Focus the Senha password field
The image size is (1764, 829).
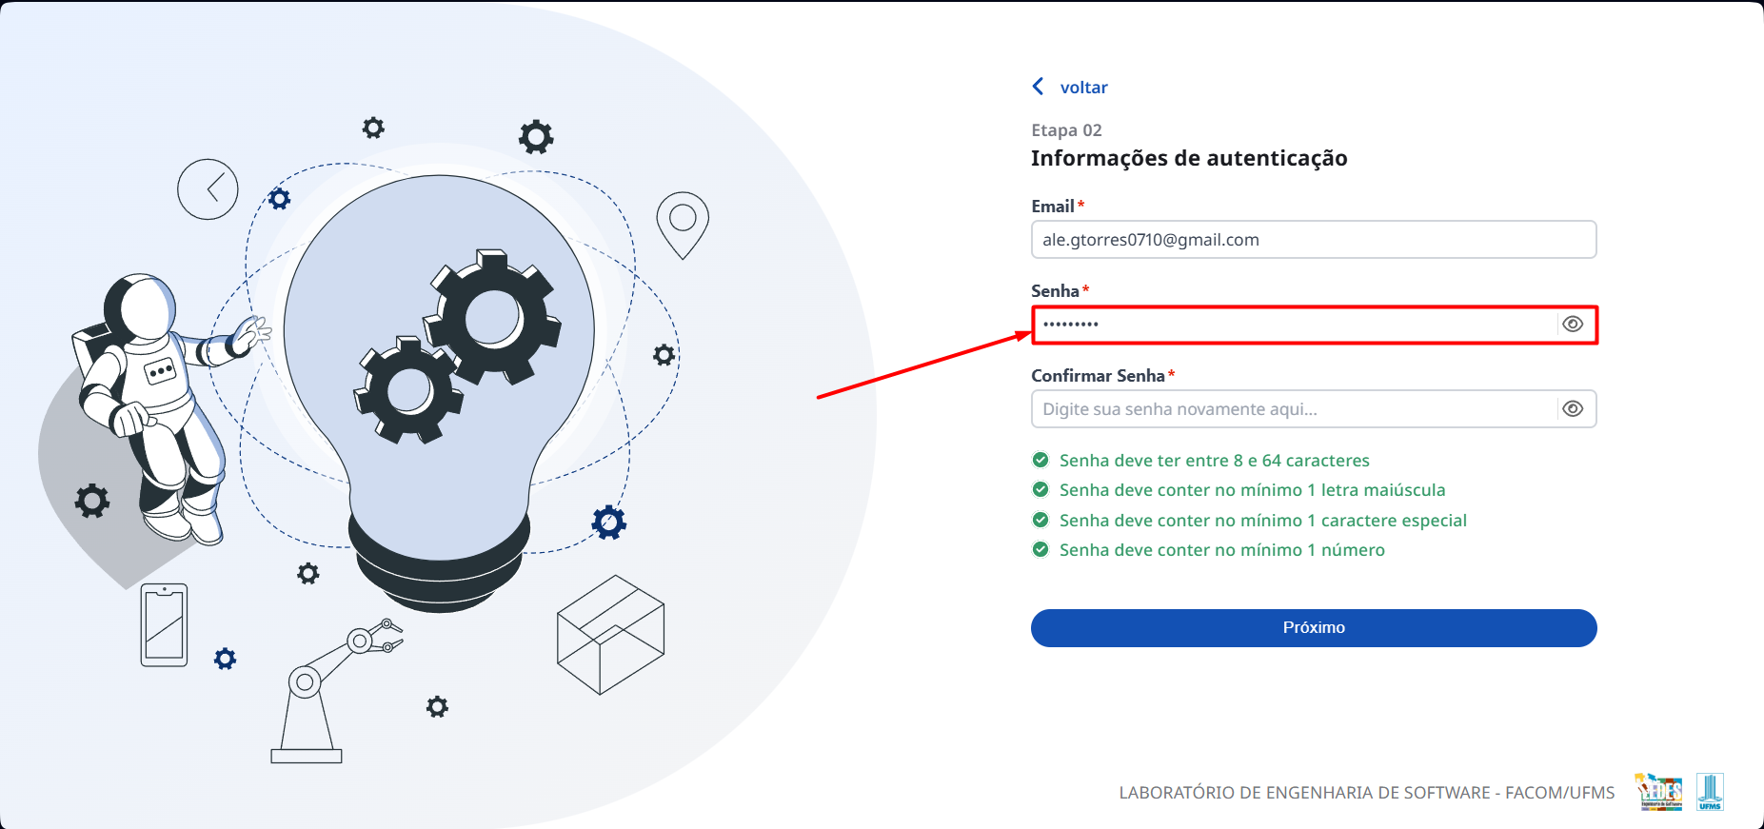1295,325
